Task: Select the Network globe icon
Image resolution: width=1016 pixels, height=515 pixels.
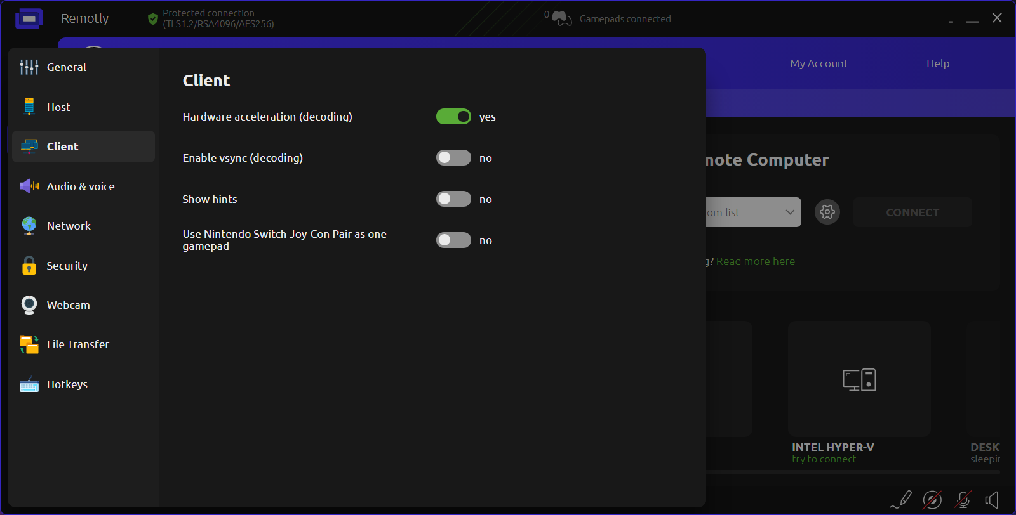Action: point(29,226)
